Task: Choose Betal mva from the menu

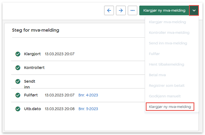Action: (x=157, y=75)
